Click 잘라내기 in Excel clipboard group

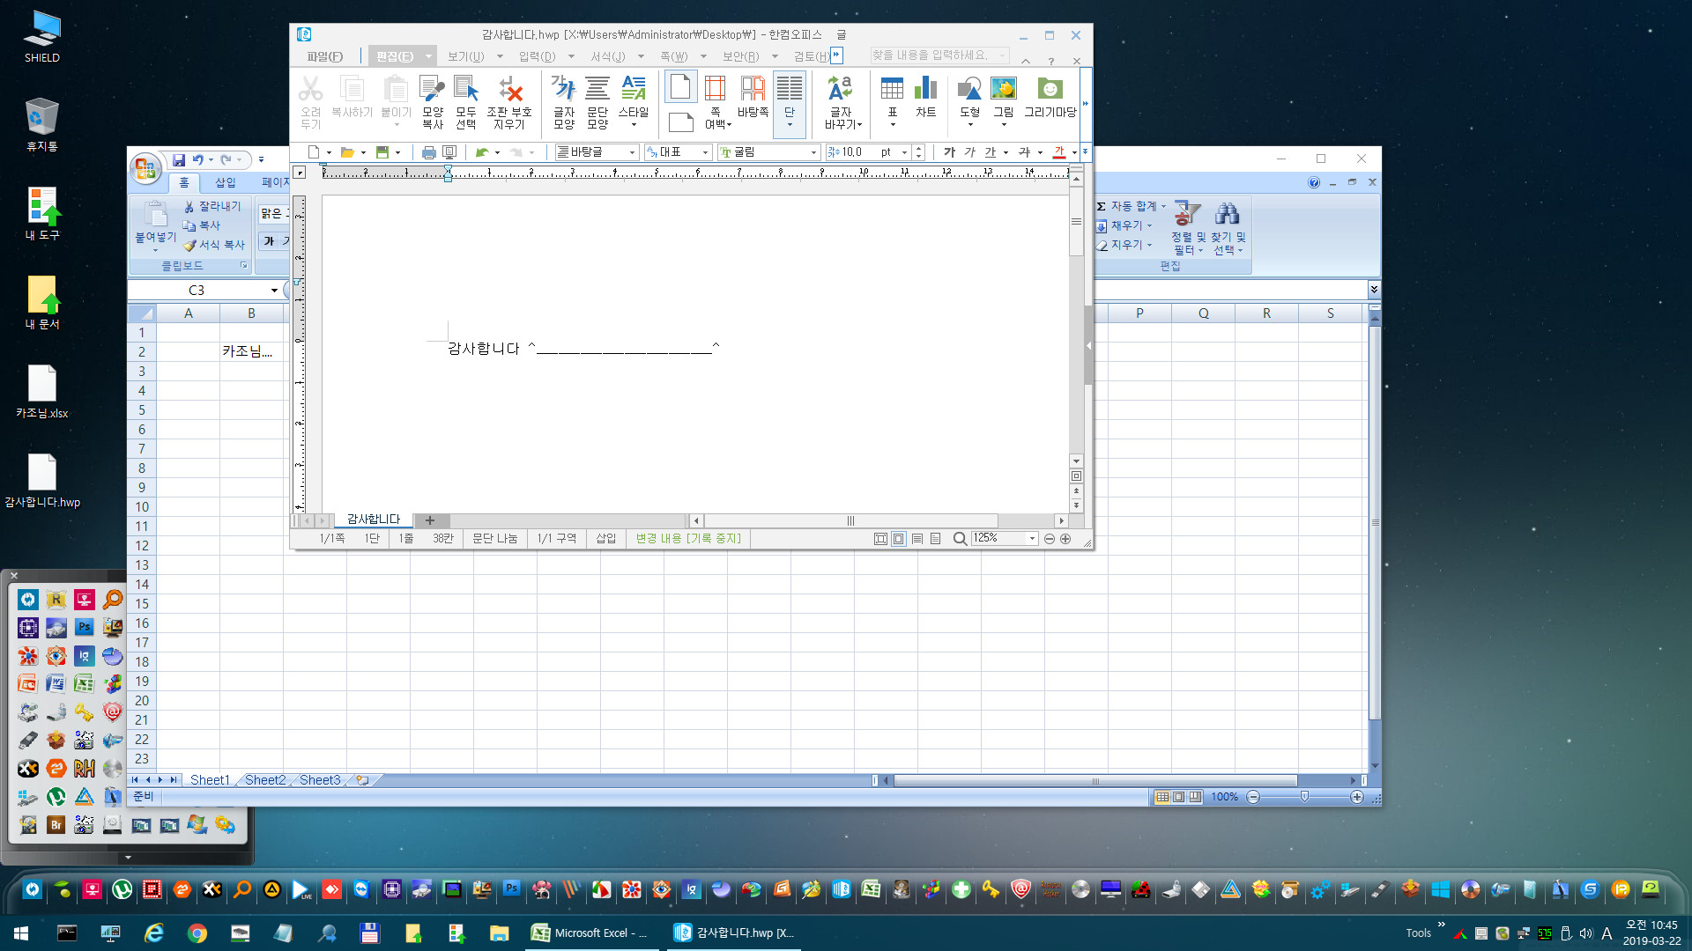point(211,206)
